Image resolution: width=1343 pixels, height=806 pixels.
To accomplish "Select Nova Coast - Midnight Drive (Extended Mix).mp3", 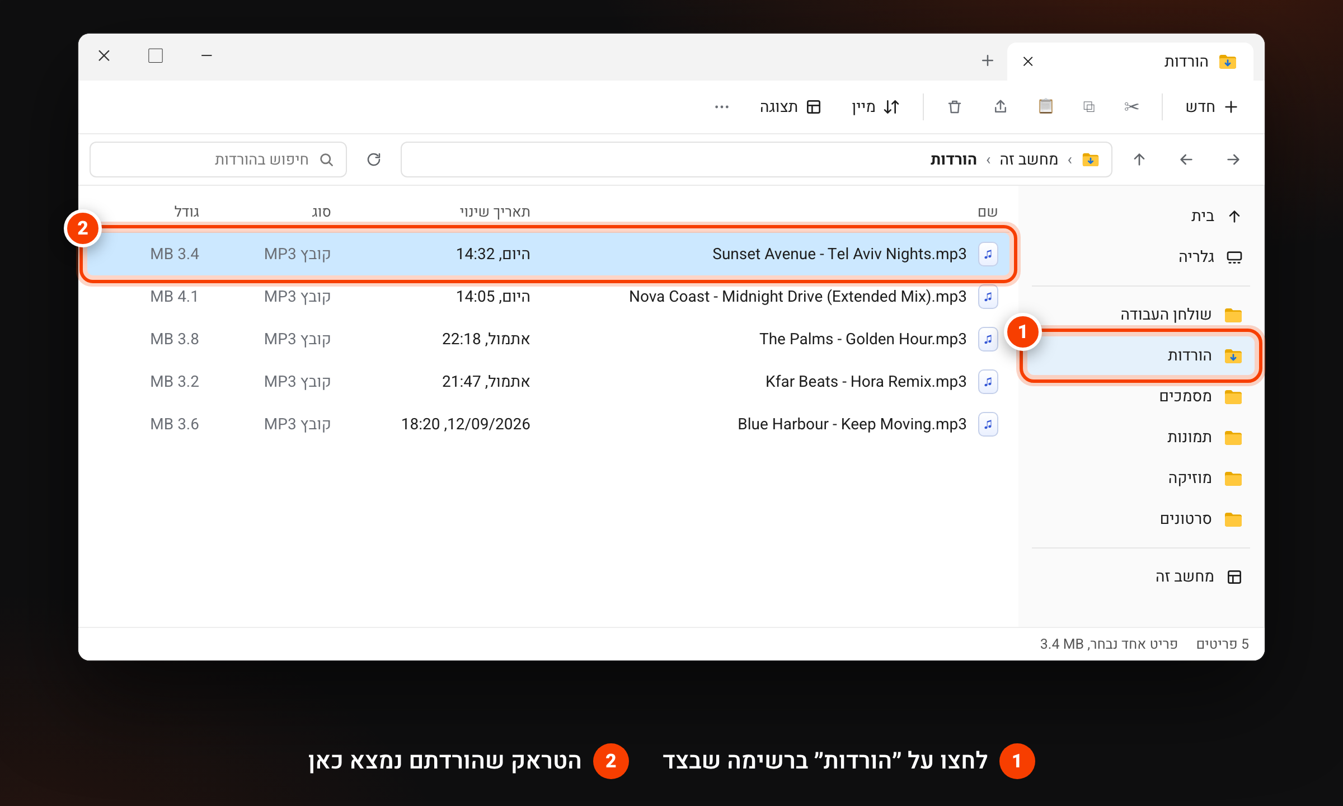I will [548, 297].
